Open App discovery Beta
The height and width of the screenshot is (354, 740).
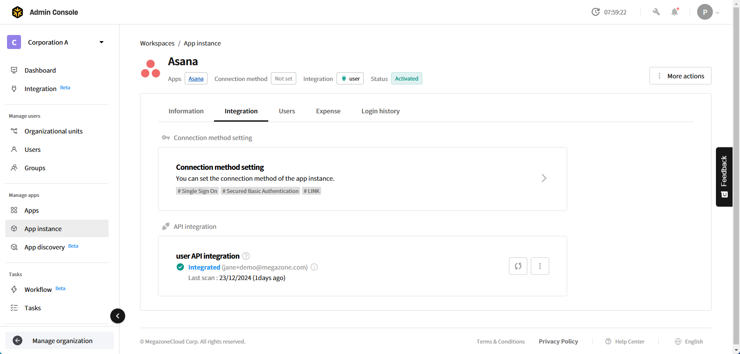(57, 247)
